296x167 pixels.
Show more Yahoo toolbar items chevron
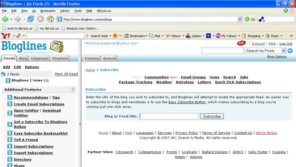click(x=291, y=36)
